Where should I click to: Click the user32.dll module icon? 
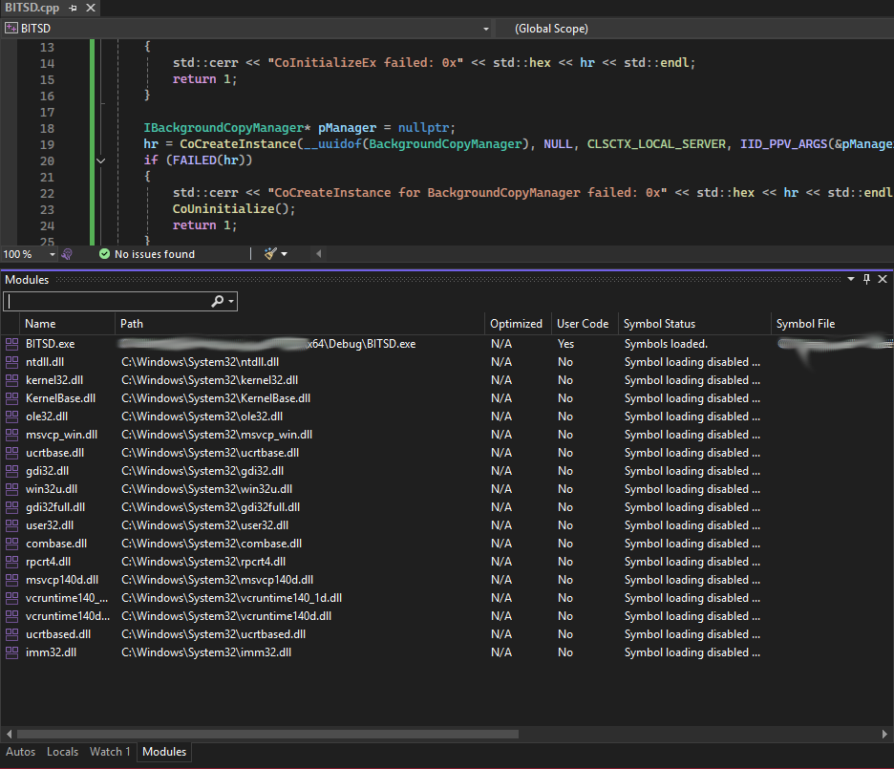point(11,525)
